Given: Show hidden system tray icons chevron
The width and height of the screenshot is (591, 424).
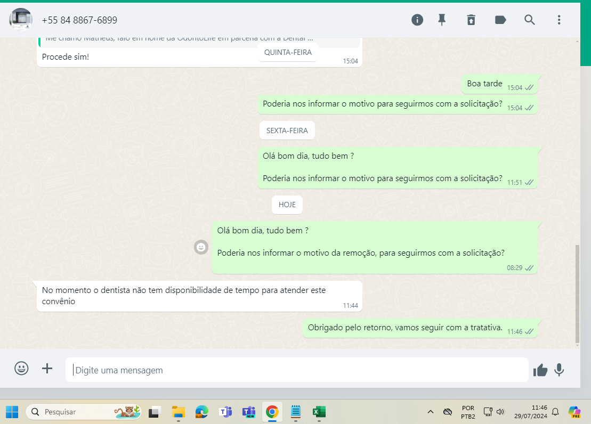Looking at the screenshot, I should (431, 412).
